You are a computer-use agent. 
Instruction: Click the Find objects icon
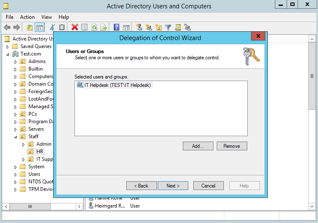click(x=178, y=27)
